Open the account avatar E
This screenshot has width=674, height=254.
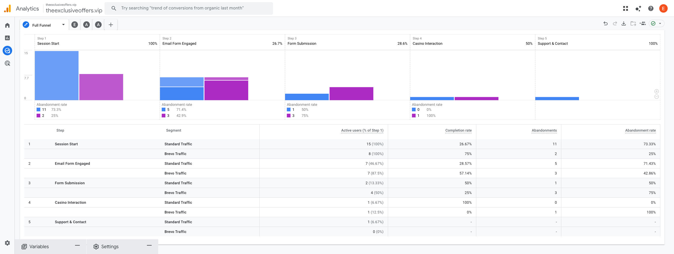pos(663,8)
